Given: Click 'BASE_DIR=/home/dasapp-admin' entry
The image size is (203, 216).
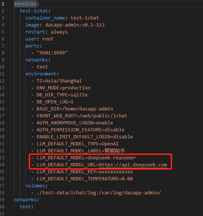Looking at the screenshot, I should (75, 109).
